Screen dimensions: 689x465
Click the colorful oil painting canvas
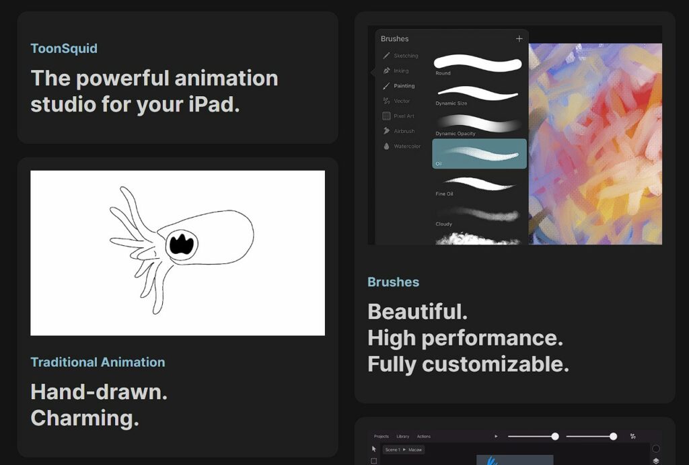595,144
